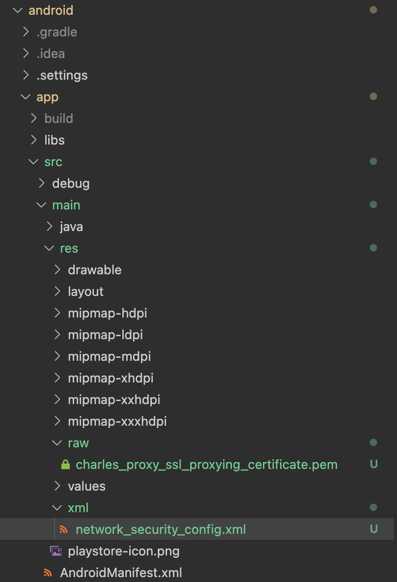This screenshot has height=582, width=397.
Task: Expand the java folder arrow
Action: [49, 227]
